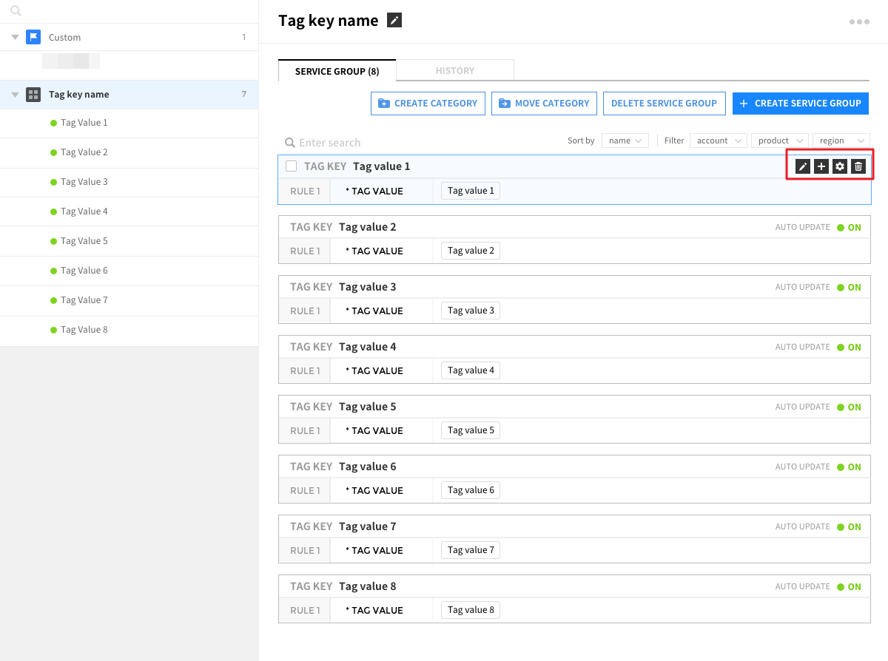Click the search magnifier icon in sidebar
This screenshot has height=661, width=888.
16,11
